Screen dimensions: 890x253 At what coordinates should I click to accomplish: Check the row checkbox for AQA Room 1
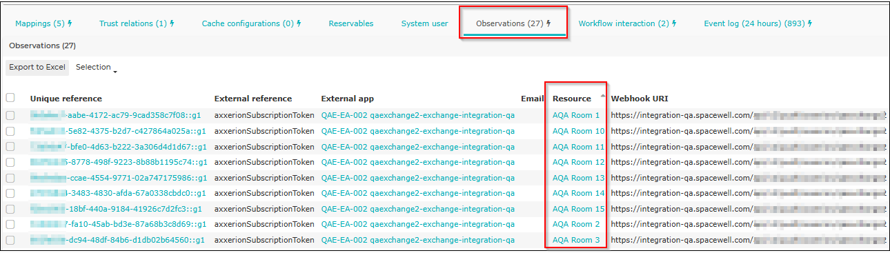point(10,115)
